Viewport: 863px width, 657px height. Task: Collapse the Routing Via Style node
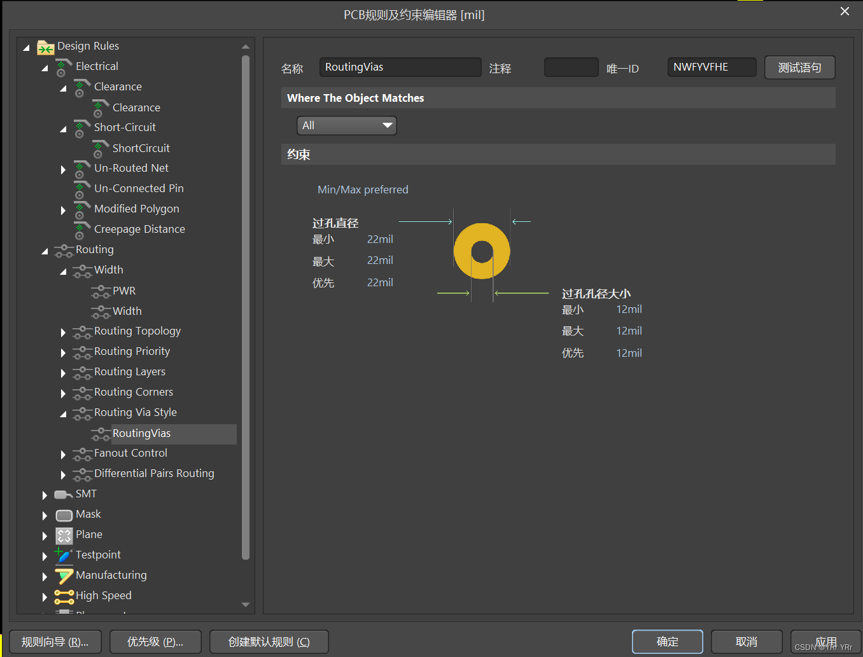point(63,414)
